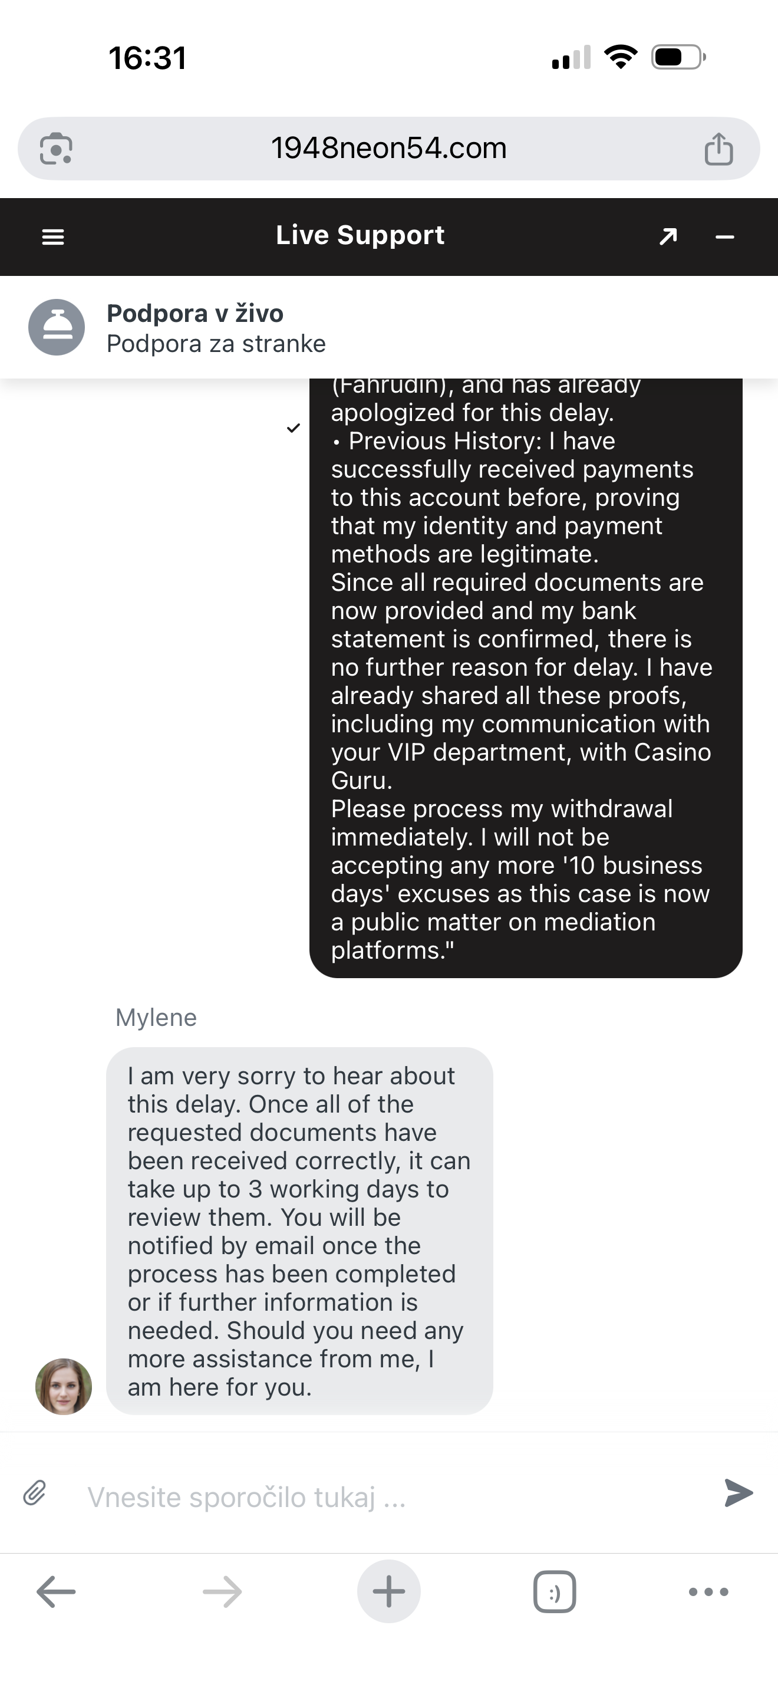Pop out the chat with the arrow icon
This screenshot has height=1691, width=778.
(668, 236)
